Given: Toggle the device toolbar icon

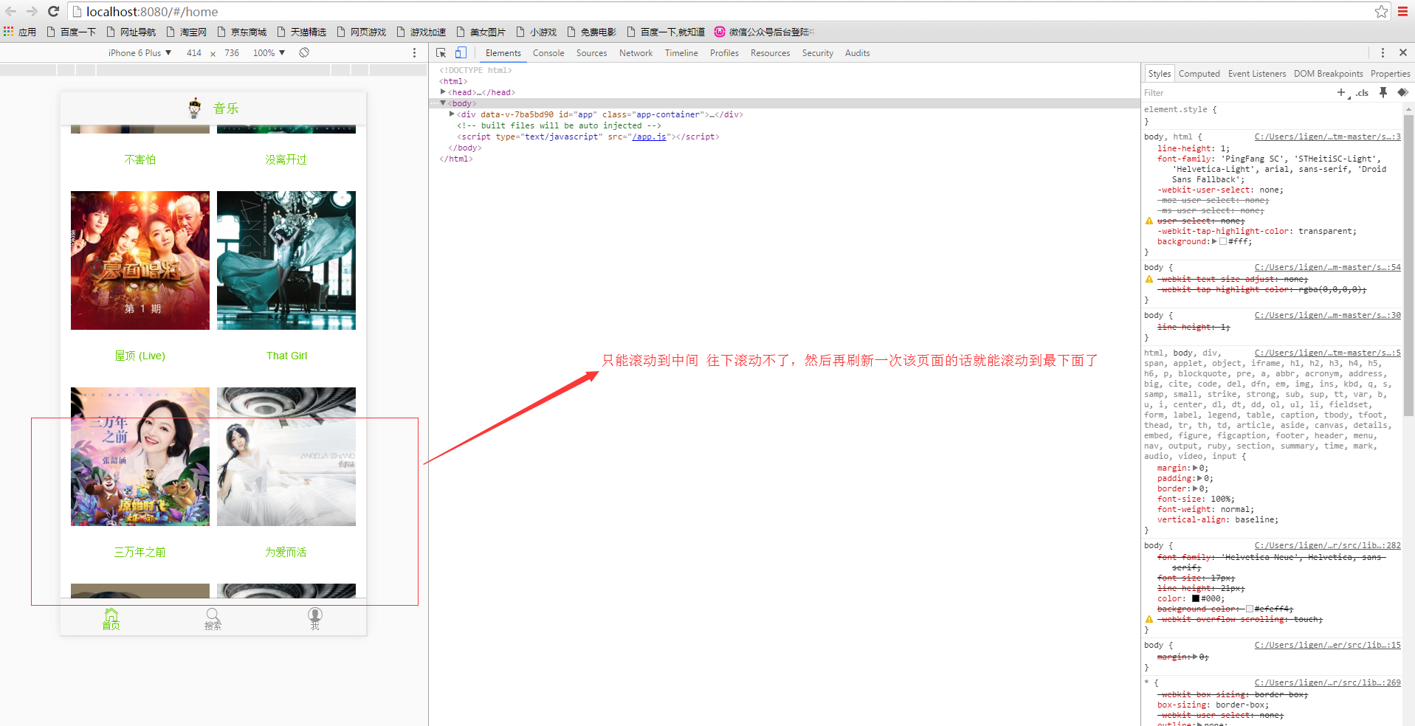Looking at the screenshot, I should pyautogui.click(x=461, y=53).
